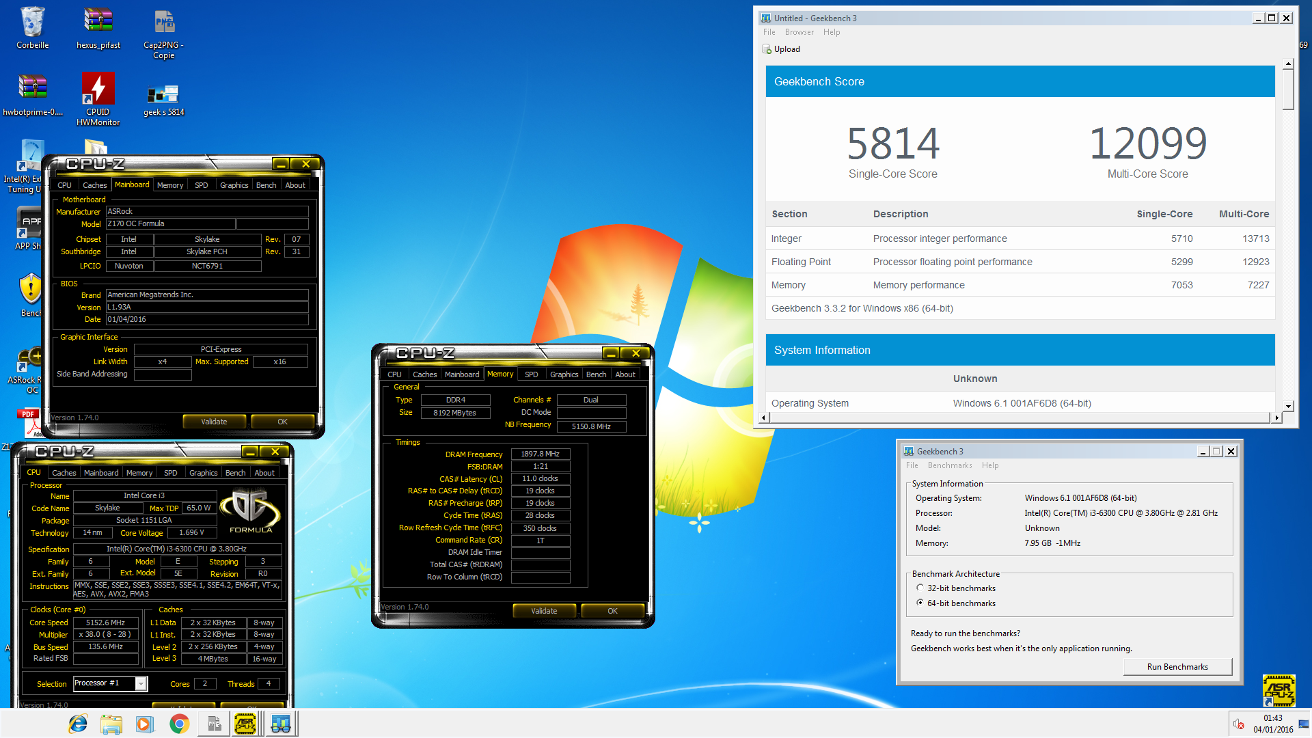Switch to Caches tab in Mainboard CPU-Z window

[94, 185]
